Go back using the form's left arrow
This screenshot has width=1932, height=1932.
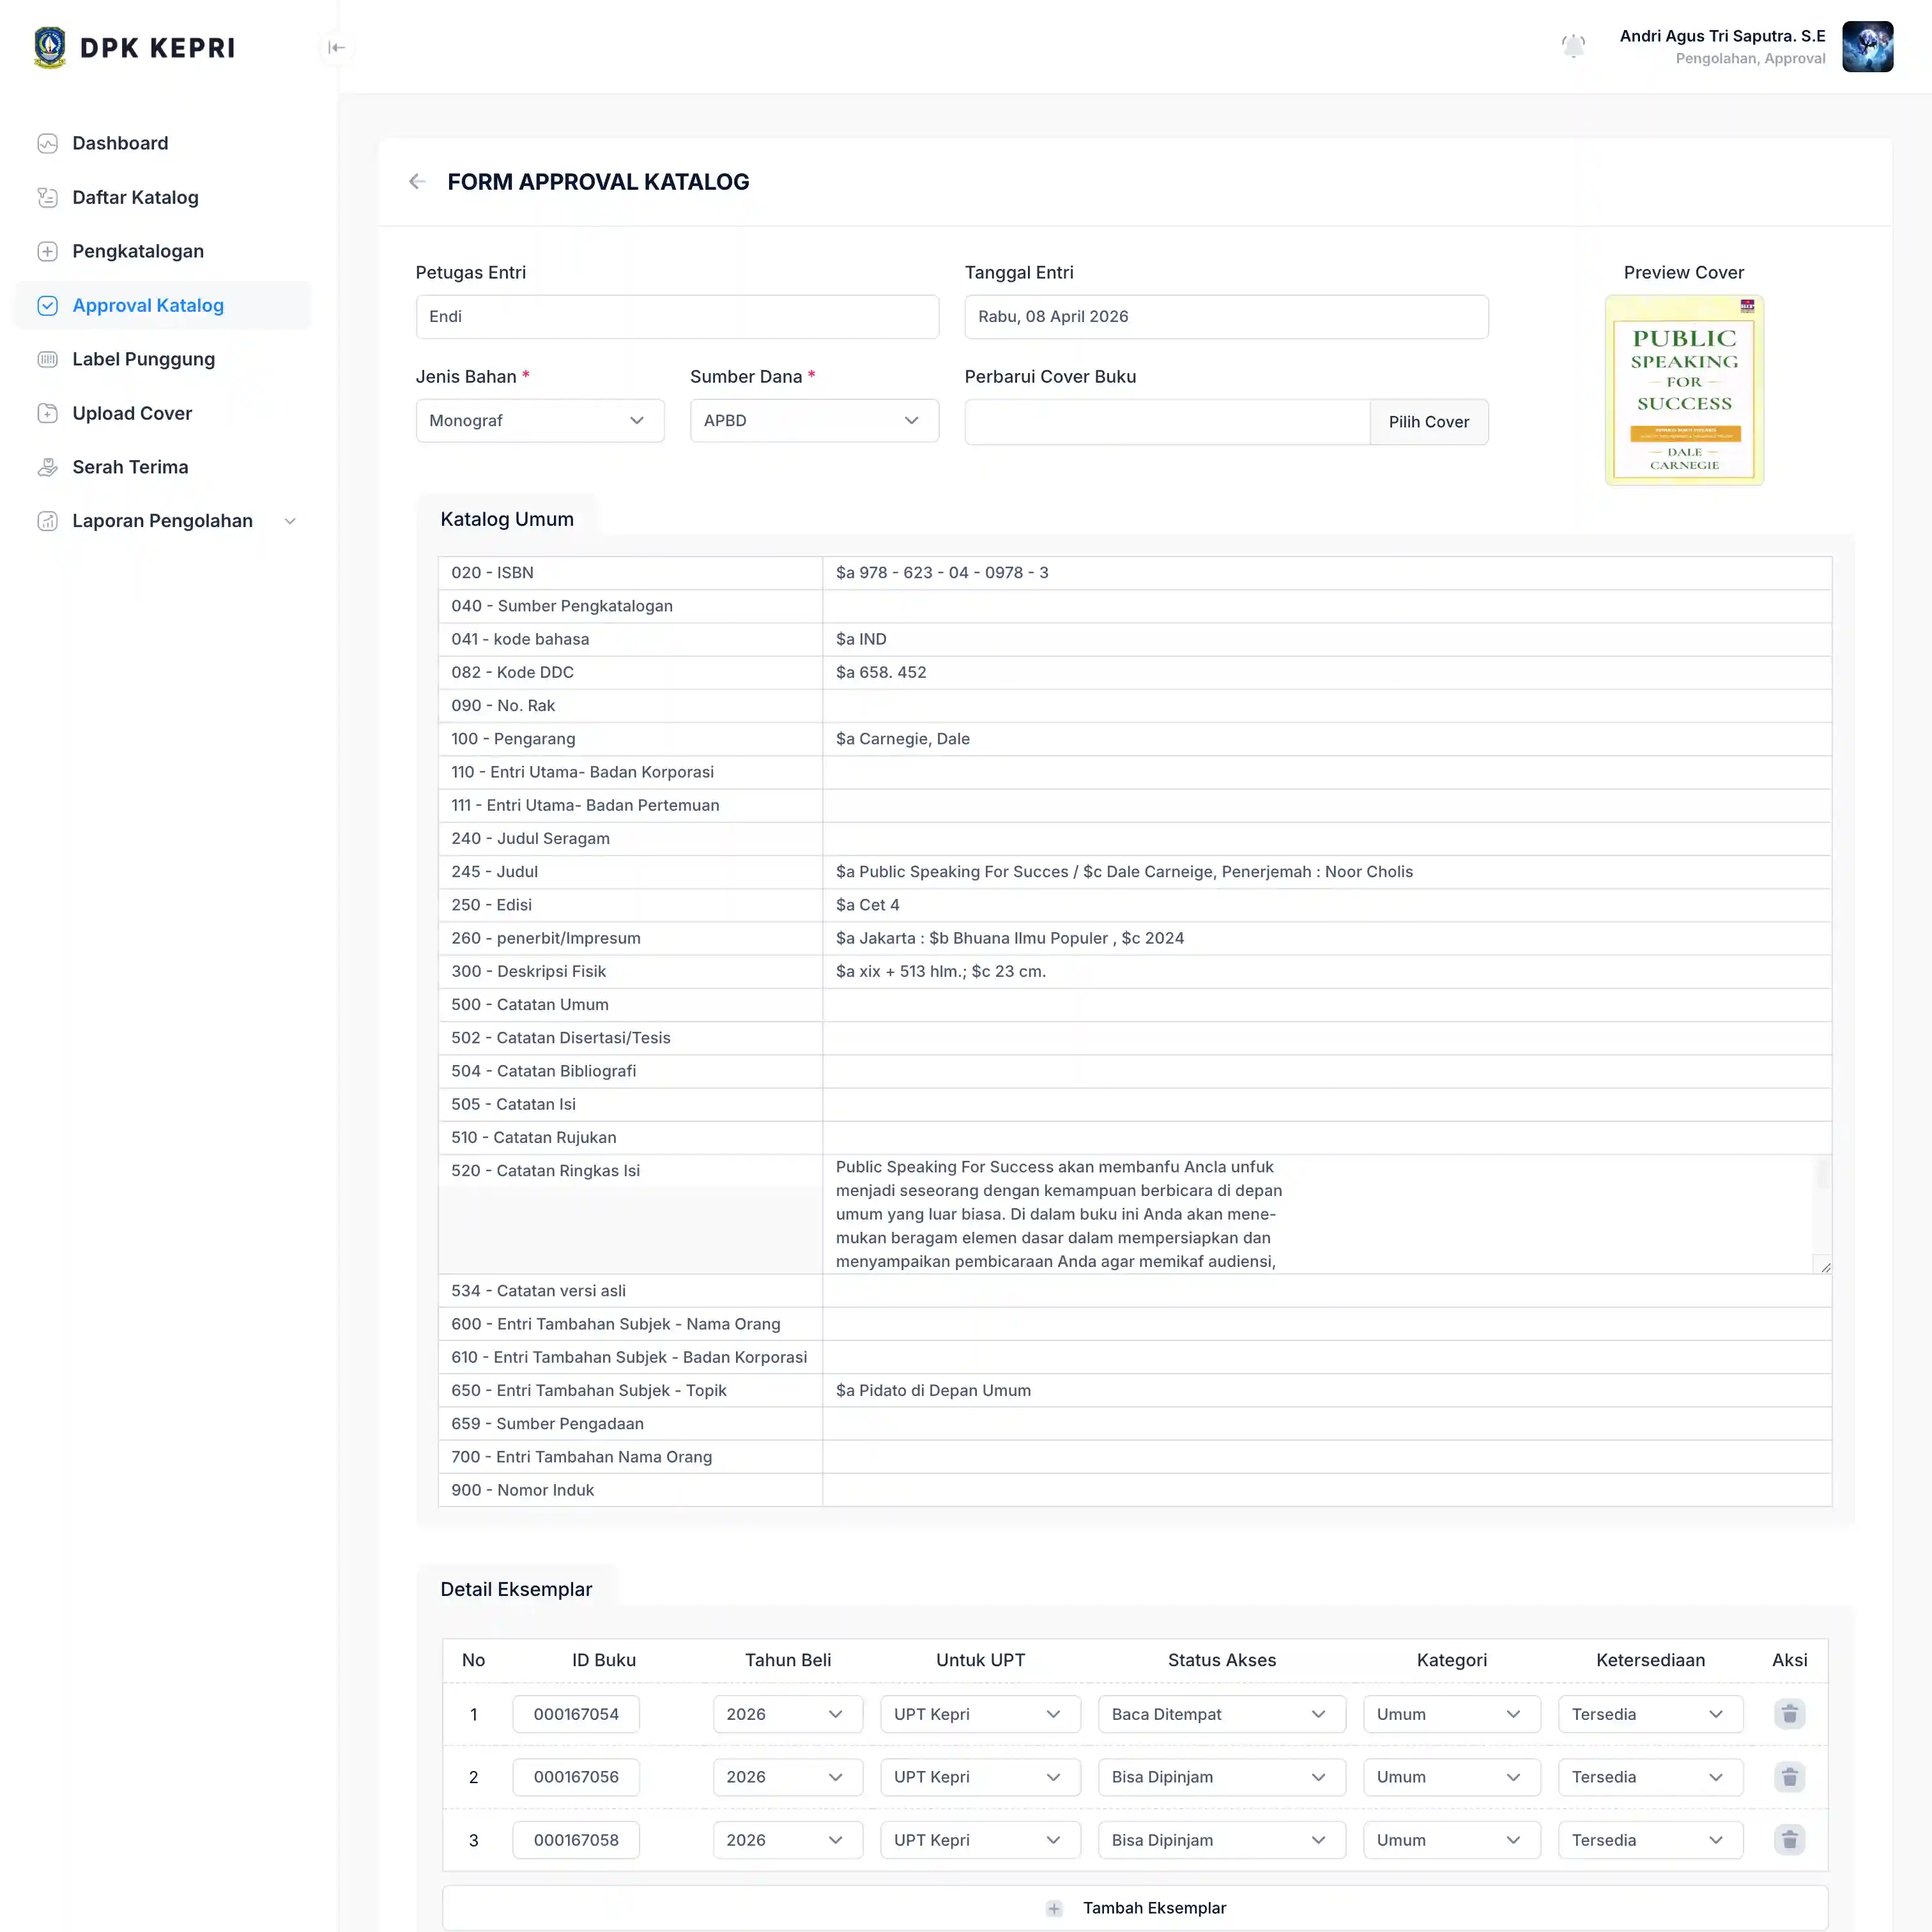tap(417, 181)
